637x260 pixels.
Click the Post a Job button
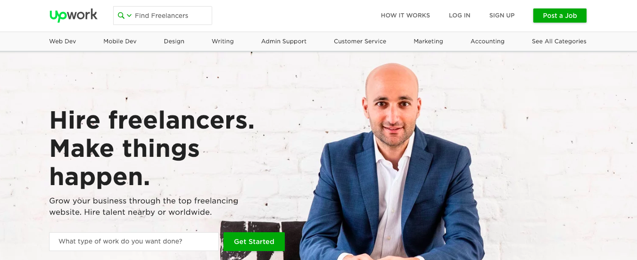[x=560, y=16]
